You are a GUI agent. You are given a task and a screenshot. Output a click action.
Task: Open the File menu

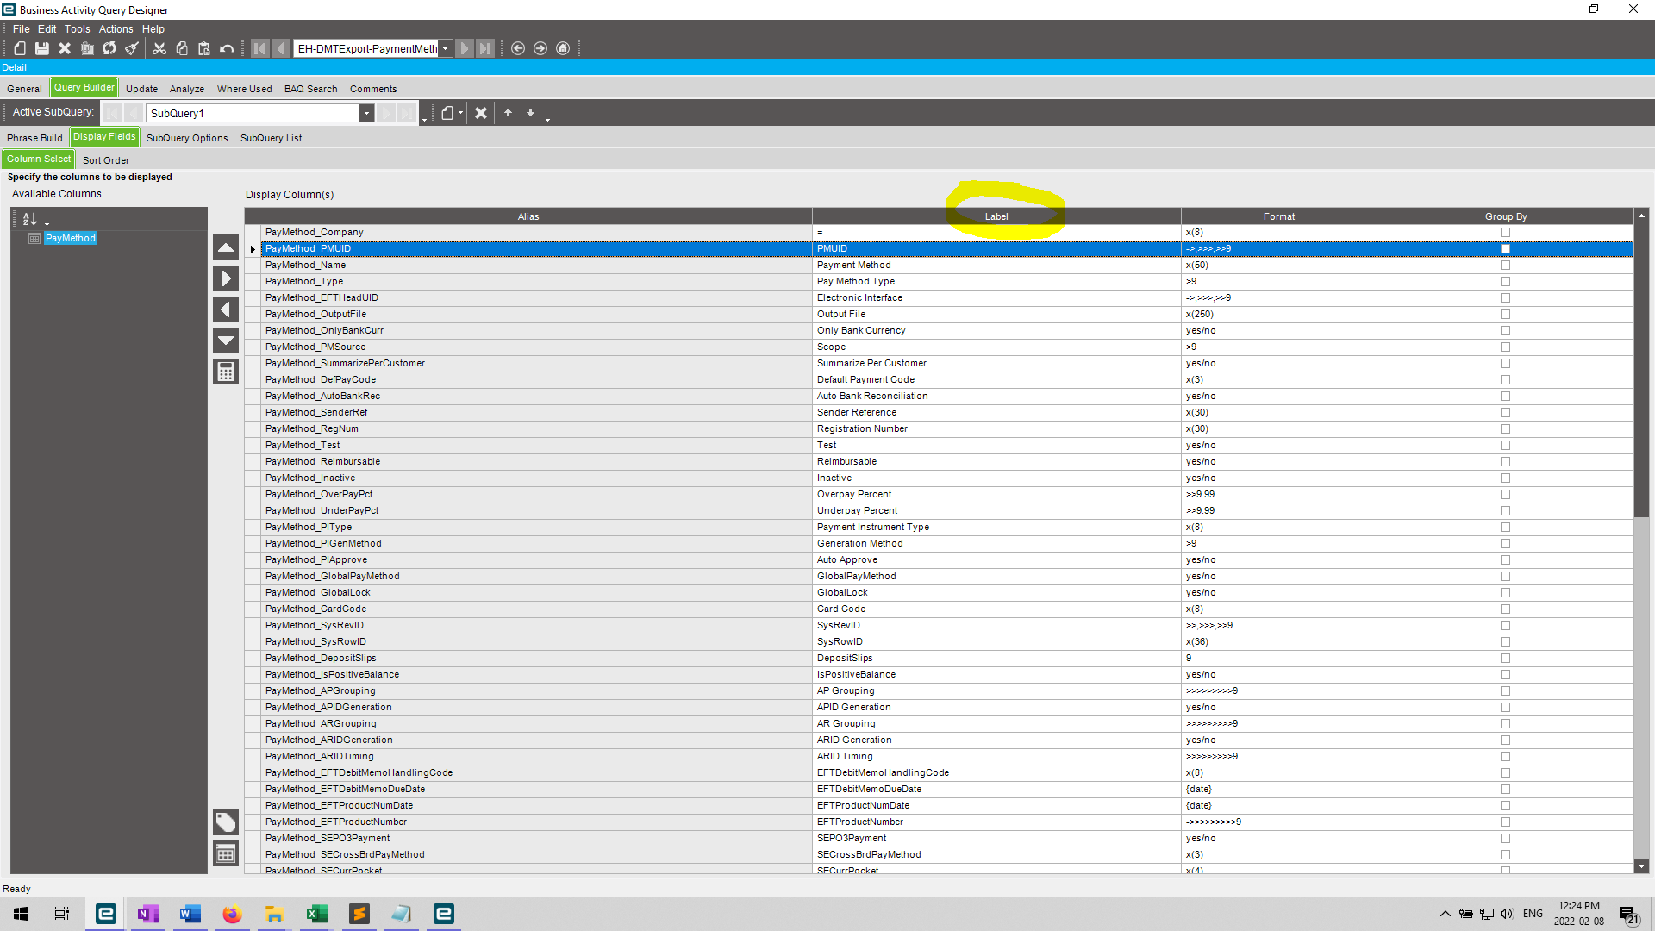point(21,28)
